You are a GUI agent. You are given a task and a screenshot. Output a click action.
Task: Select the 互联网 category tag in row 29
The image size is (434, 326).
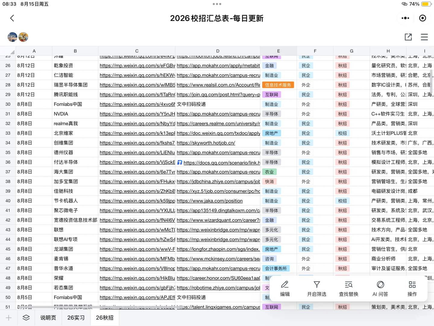(x=271, y=94)
